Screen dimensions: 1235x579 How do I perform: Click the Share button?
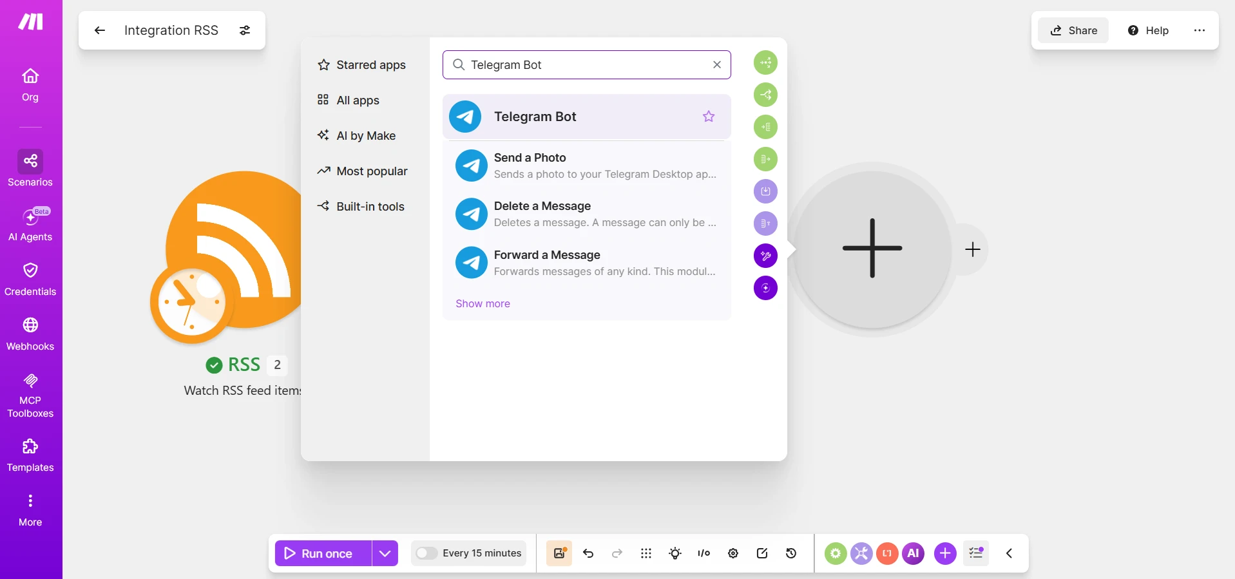tap(1073, 30)
